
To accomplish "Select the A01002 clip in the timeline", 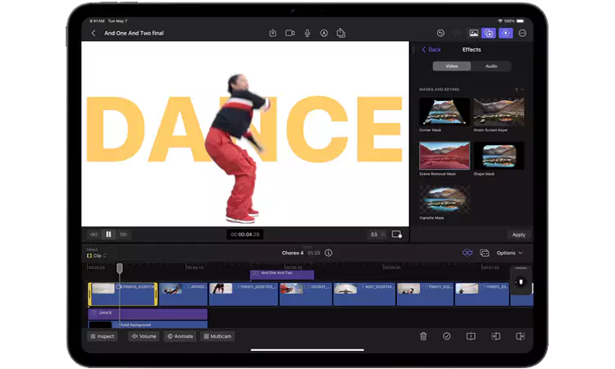I will [x=183, y=294].
